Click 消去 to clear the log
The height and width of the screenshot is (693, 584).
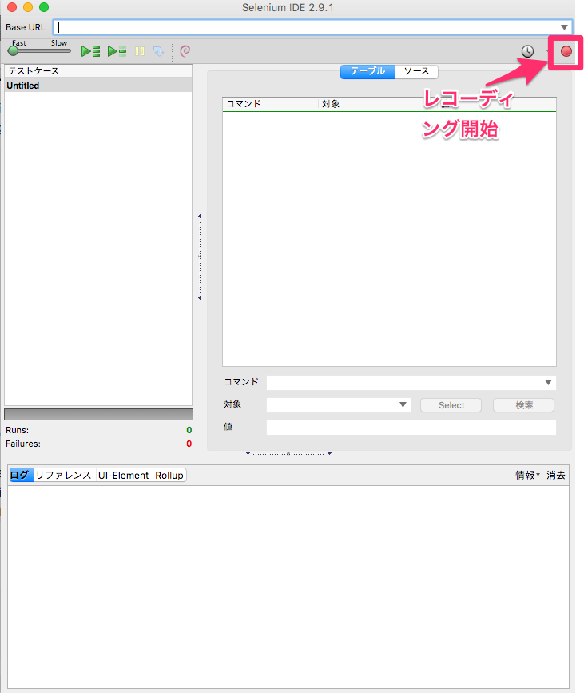(556, 475)
